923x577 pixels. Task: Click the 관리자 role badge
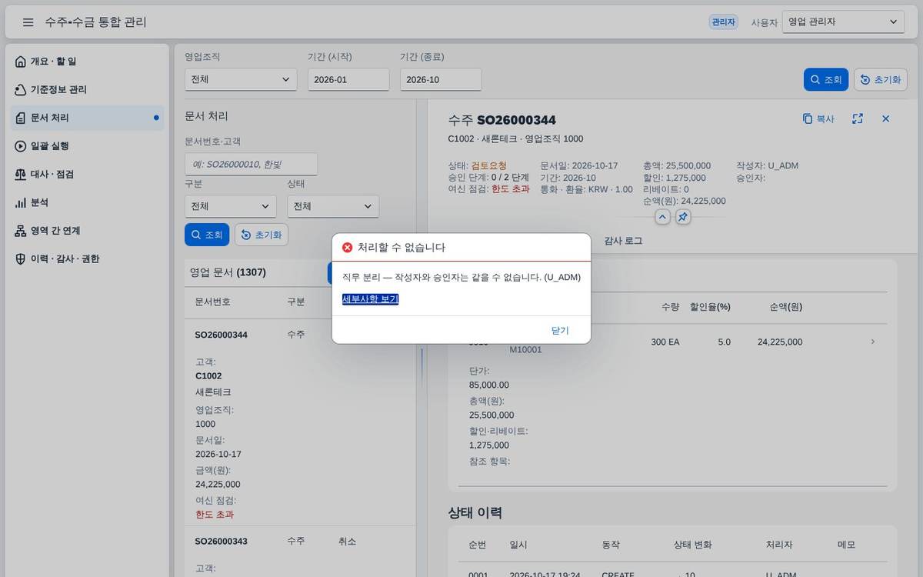(x=723, y=22)
